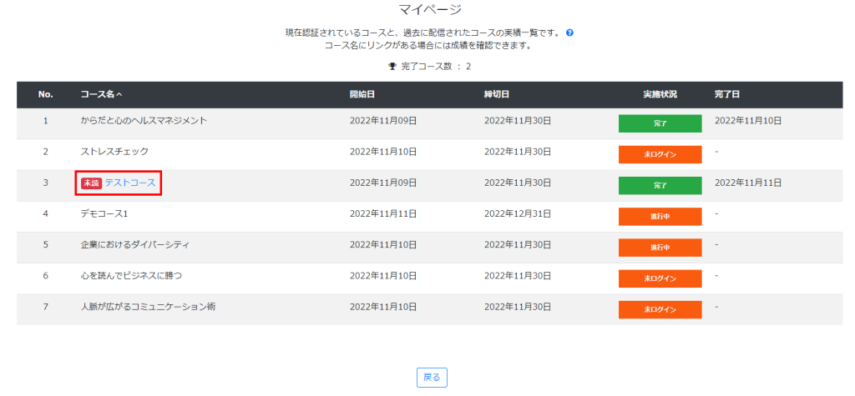855x396 pixels.
Task: Click green 完了 badge for からだと心のヘルスマネジメント
Action: tap(660, 123)
